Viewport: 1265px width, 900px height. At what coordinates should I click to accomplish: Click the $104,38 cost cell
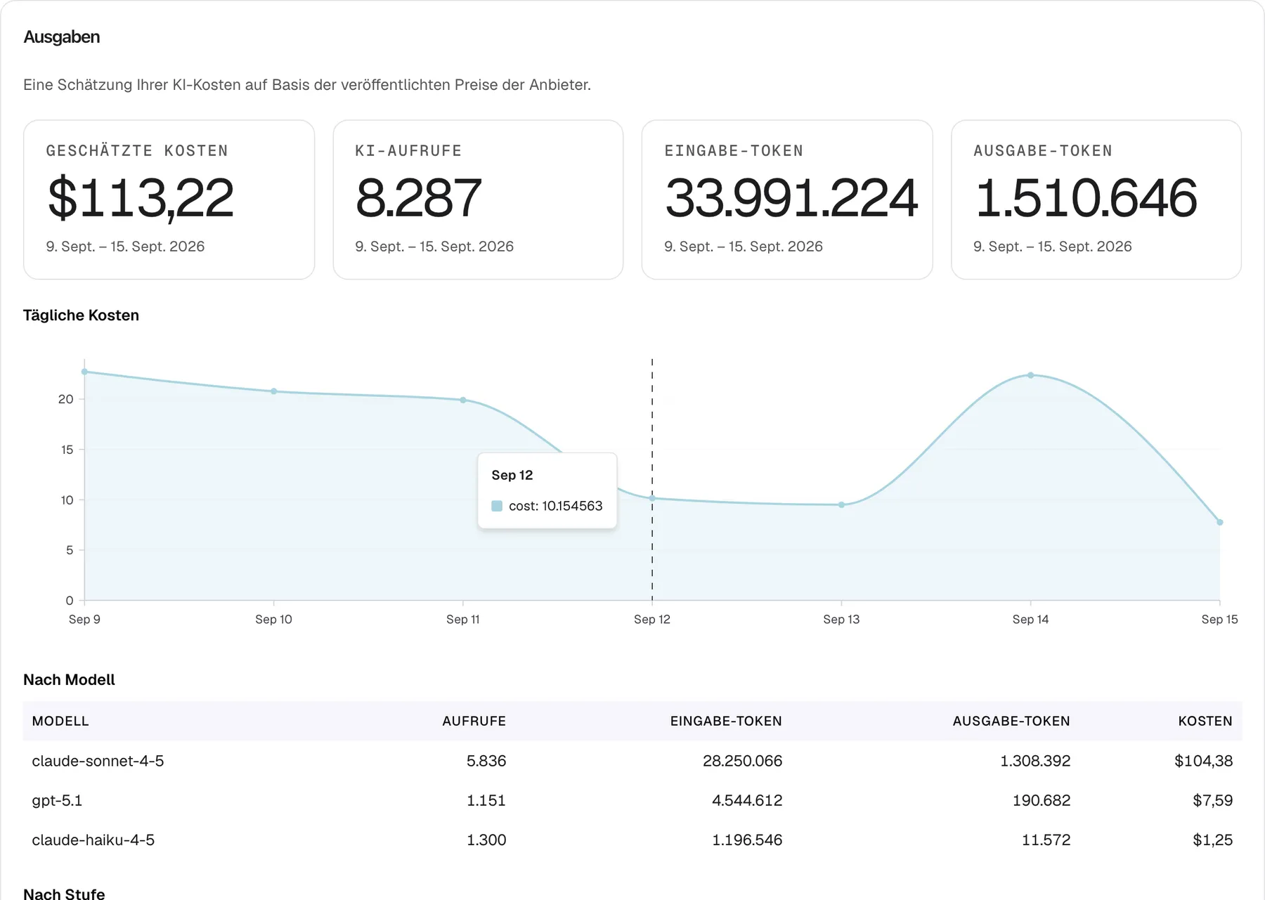[1203, 761]
